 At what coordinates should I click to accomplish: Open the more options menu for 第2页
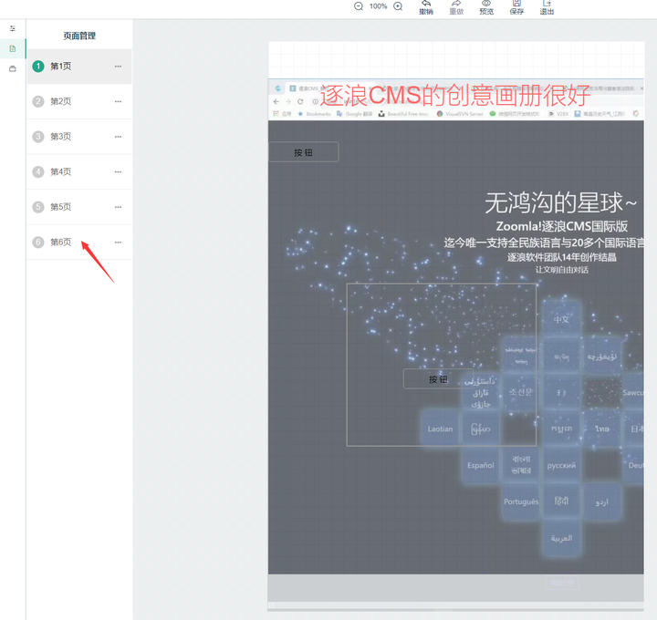118,101
